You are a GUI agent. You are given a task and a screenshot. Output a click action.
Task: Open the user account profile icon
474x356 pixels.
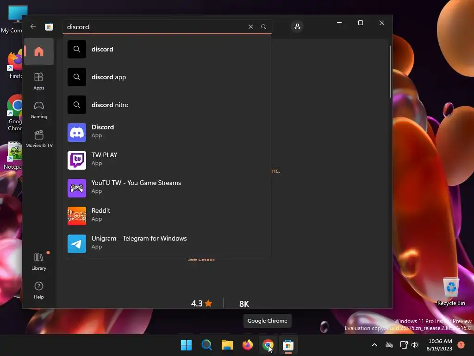[x=297, y=26]
